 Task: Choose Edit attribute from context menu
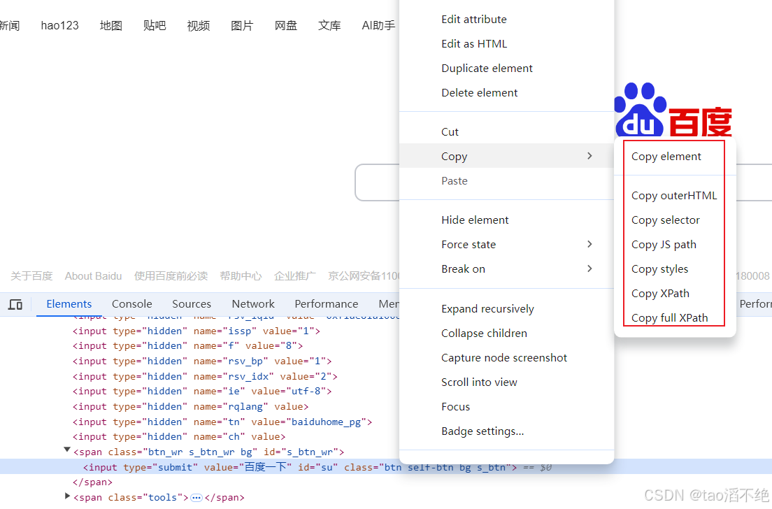coord(473,19)
